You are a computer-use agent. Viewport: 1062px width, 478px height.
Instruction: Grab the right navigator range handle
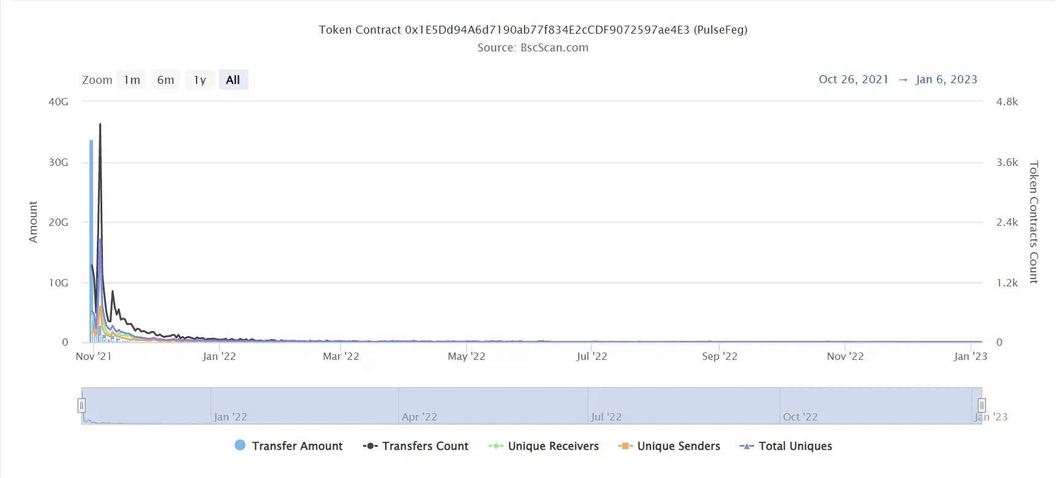[982, 405]
